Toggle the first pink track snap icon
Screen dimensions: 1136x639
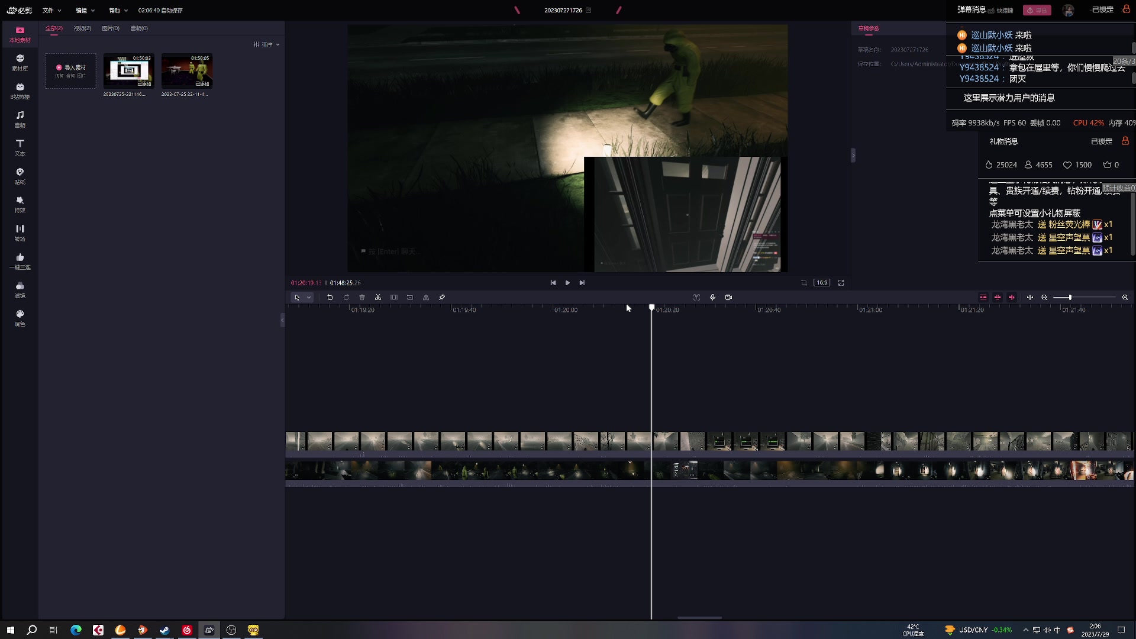pyautogui.click(x=983, y=298)
